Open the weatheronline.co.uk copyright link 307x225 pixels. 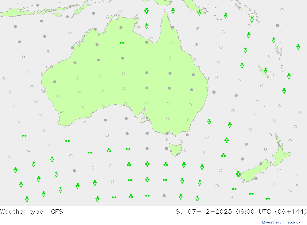(x=281, y=222)
